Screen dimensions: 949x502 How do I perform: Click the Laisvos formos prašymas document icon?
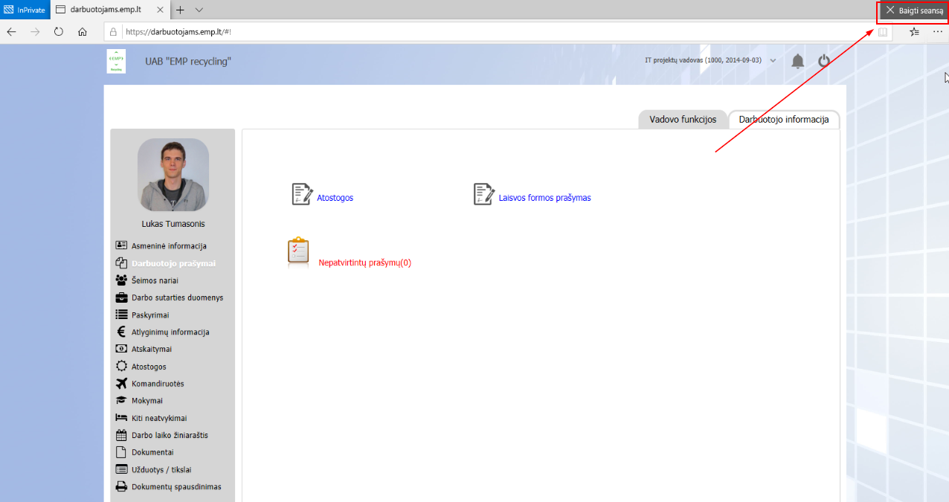484,194
